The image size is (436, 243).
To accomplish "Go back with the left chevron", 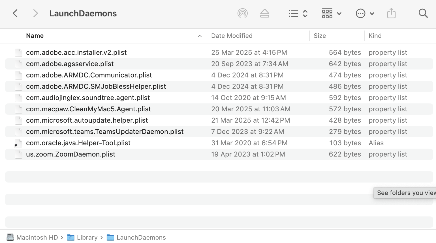I will 16,13.
